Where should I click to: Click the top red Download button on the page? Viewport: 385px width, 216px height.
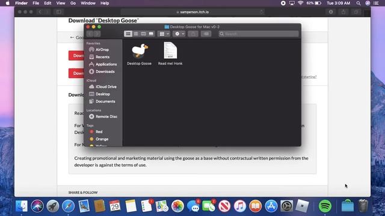76,56
